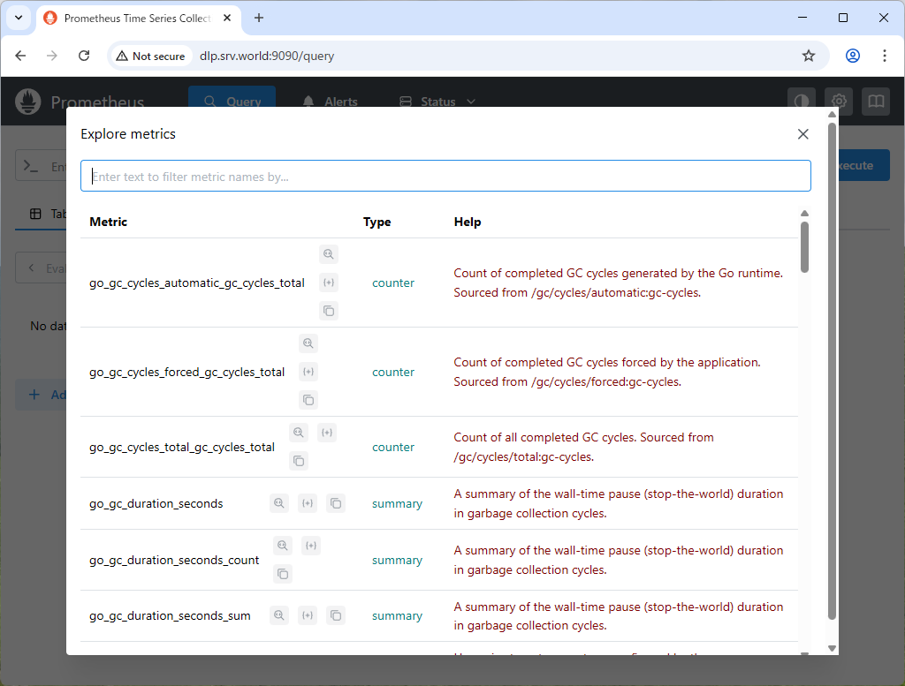905x686 pixels.
Task: Open a new browser tab
Action: pos(259,18)
